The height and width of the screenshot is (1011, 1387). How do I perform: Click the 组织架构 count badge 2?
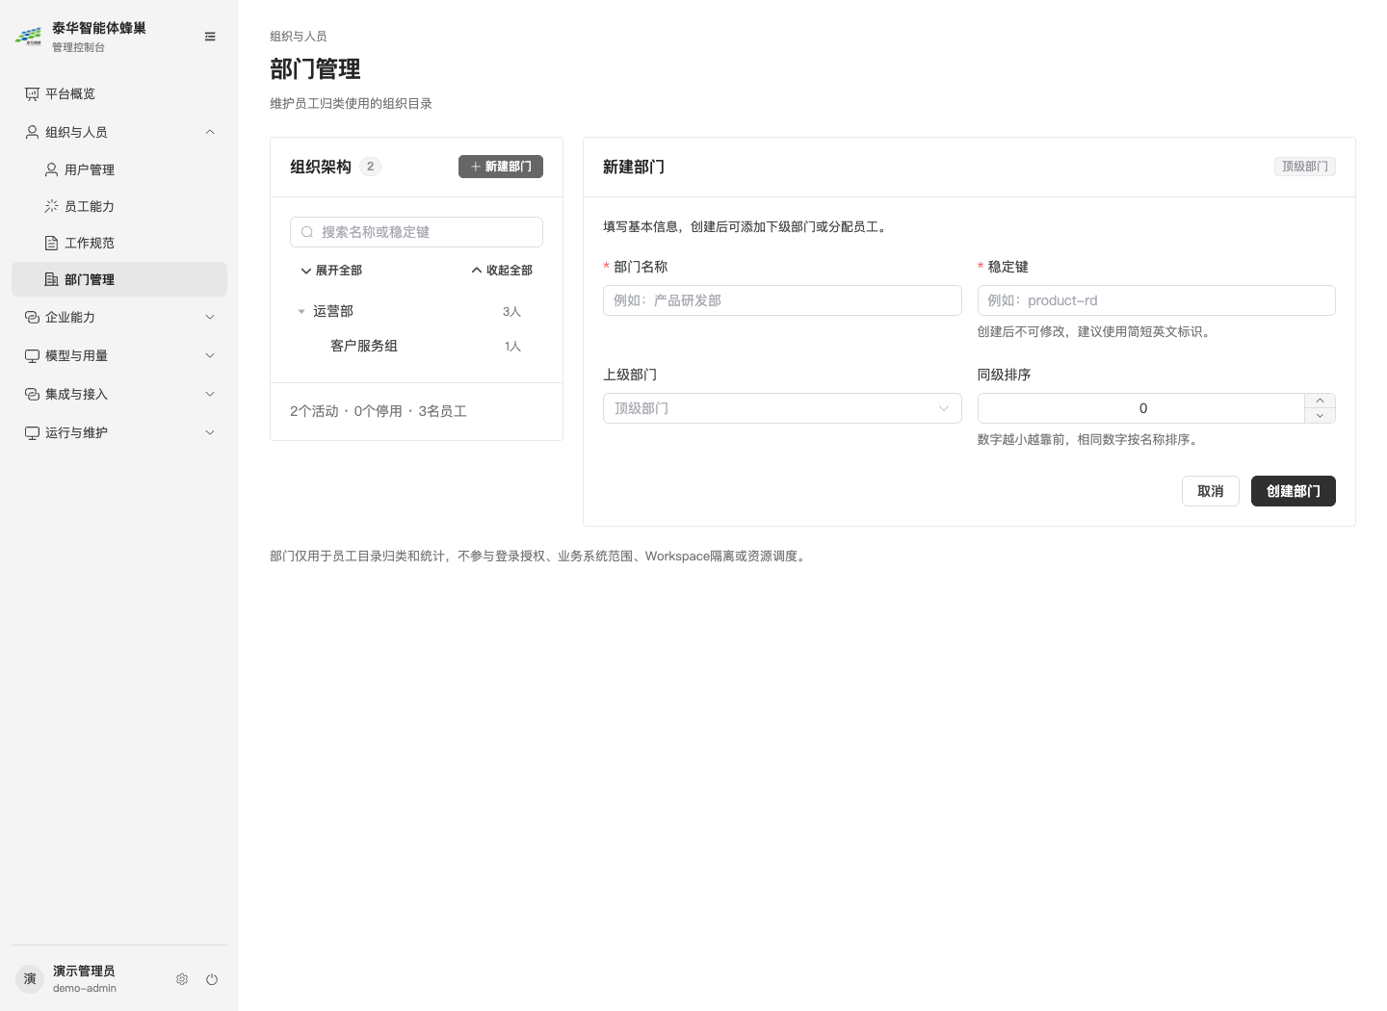tap(370, 167)
